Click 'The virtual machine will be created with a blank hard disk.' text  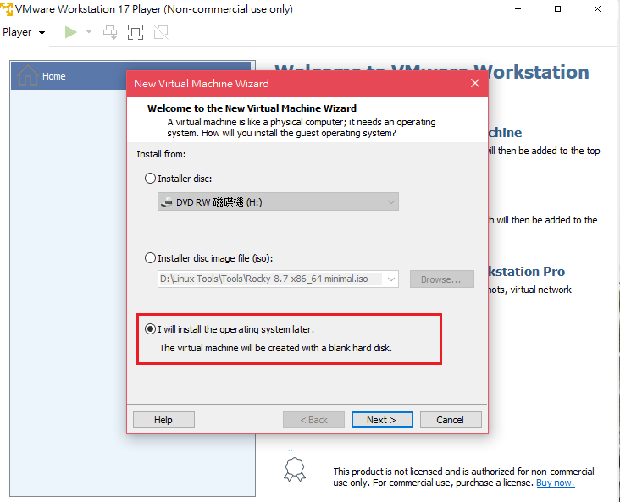pos(276,348)
